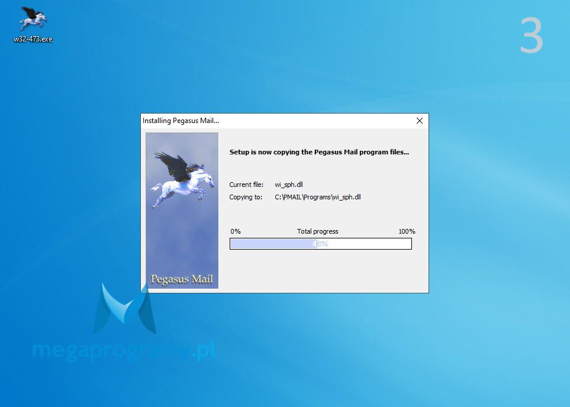The height and width of the screenshot is (407, 570).
Task: Click the path 'C:\PMAIL\Programs\wi_sph.dll'
Action: [318, 197]
